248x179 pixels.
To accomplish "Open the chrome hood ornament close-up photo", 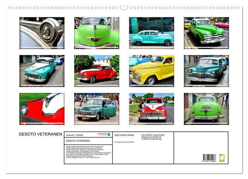I will [x=42, y=33].
